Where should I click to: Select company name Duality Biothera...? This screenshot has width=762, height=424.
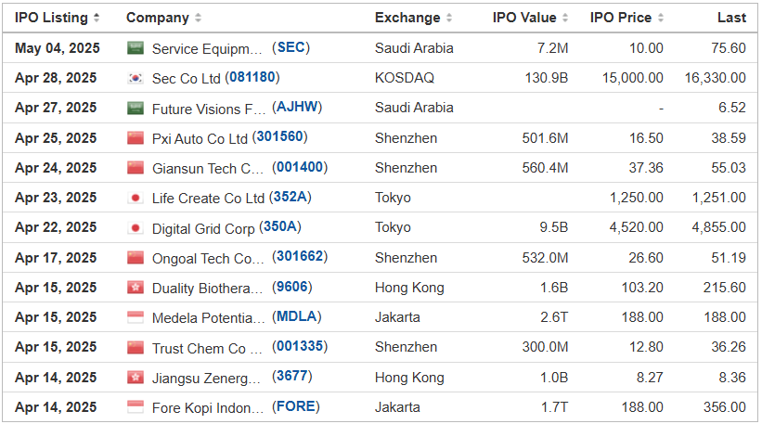208,289
